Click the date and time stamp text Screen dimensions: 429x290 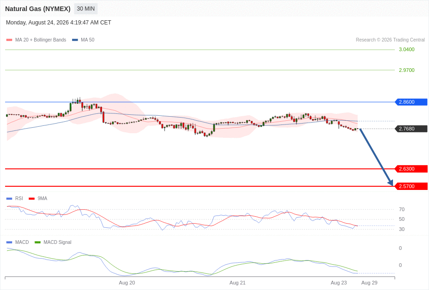[59, 23]
